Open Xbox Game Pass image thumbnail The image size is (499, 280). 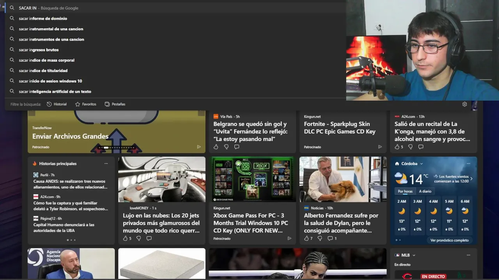(252, 179)
